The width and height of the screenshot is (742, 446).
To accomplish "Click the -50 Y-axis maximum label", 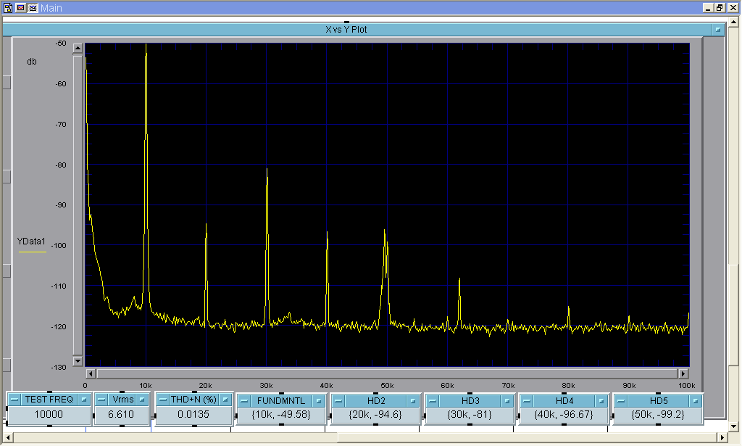I will pyautogui.click(x=61, y=44).
